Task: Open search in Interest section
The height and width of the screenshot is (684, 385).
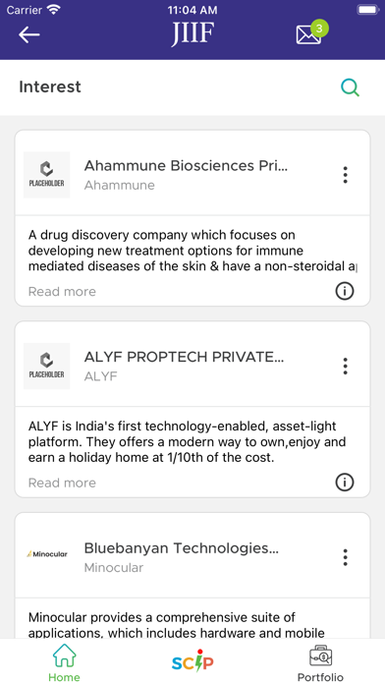Action: 350,87
